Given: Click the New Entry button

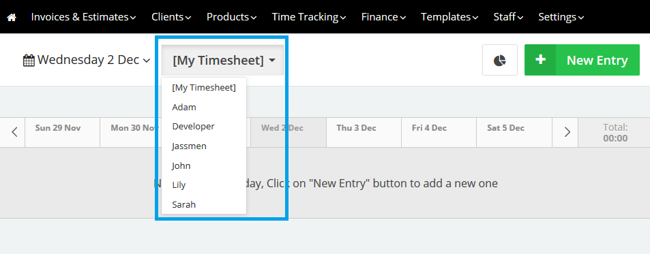Looking at the screenshot, I should click(x=582, y=60).
